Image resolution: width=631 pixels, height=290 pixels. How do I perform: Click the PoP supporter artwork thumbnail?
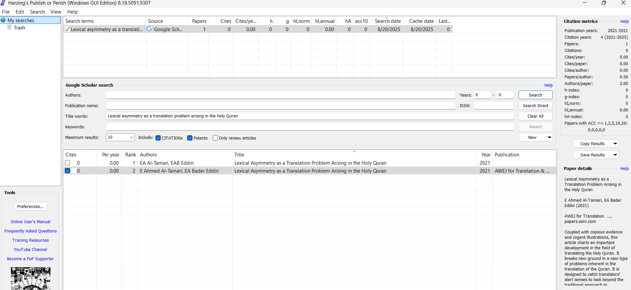click(x=30, y=278)
